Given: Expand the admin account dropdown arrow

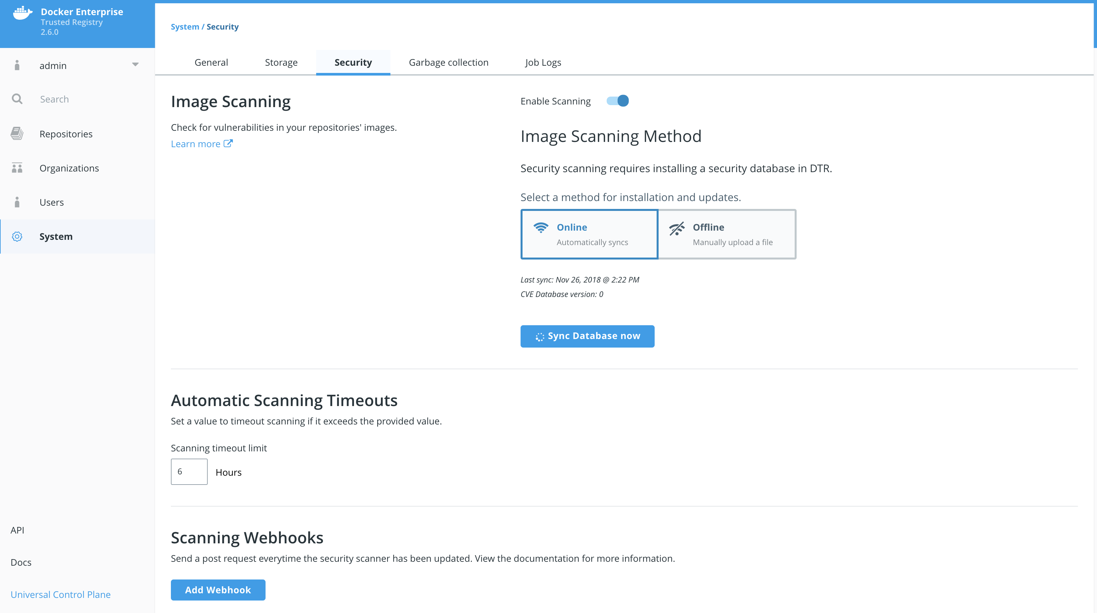Looking at the screenshot, I should 135,65.
